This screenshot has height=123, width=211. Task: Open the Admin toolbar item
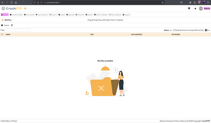click(x=5, y=14)
